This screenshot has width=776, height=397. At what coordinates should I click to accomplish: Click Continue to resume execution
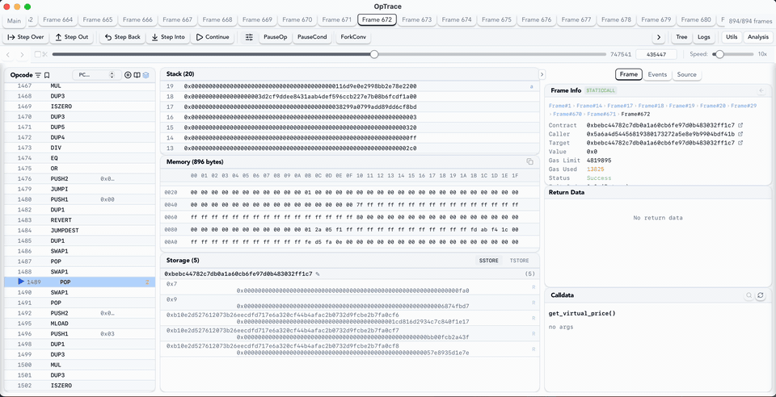point(213,37)
